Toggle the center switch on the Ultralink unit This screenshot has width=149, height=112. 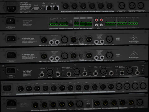88,106
